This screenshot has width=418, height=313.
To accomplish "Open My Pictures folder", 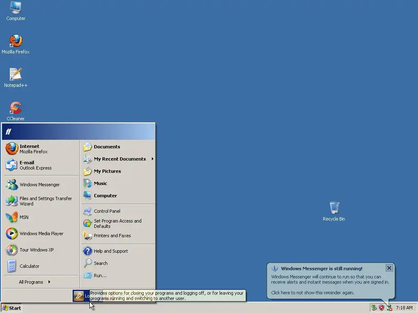I will coord(118,171).
